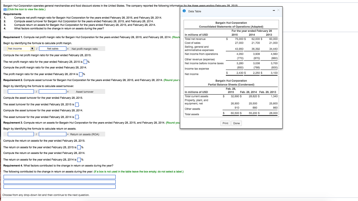Open the ROA denominator dropdown
Image resolution: width=358 pixels, height=201 pixels.
[52, 134]
